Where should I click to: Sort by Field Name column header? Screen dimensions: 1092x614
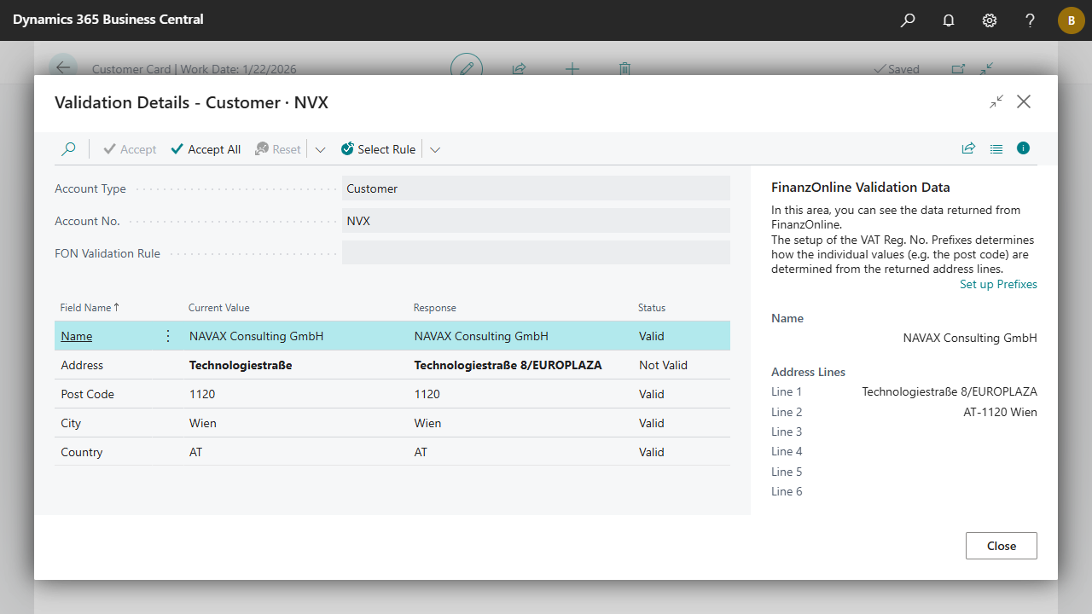click(90, 308)
